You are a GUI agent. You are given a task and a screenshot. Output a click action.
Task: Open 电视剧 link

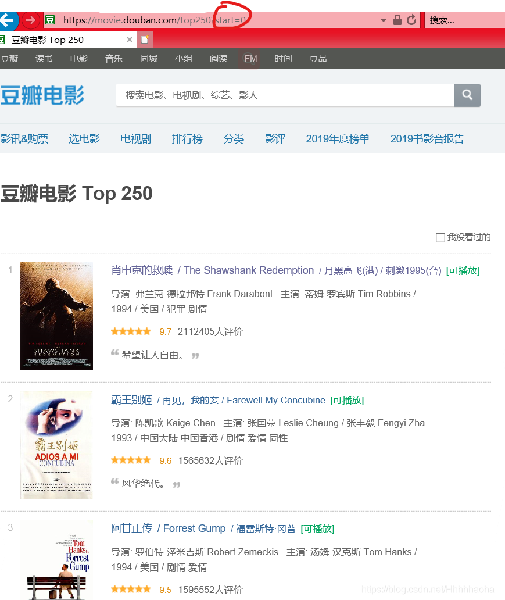tap(135, 138)
